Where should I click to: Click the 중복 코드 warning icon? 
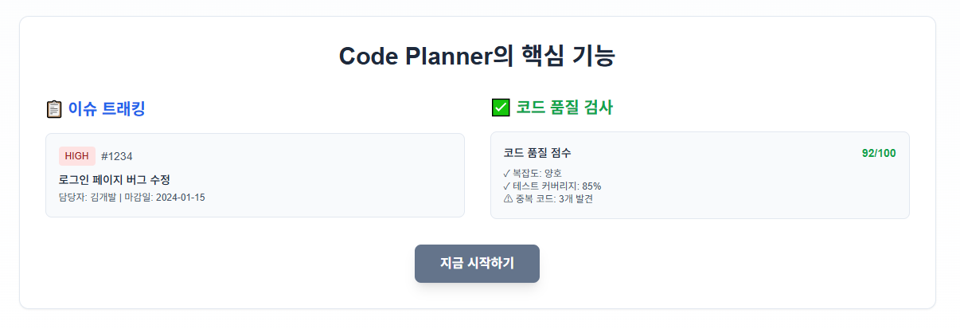(508, 198)
